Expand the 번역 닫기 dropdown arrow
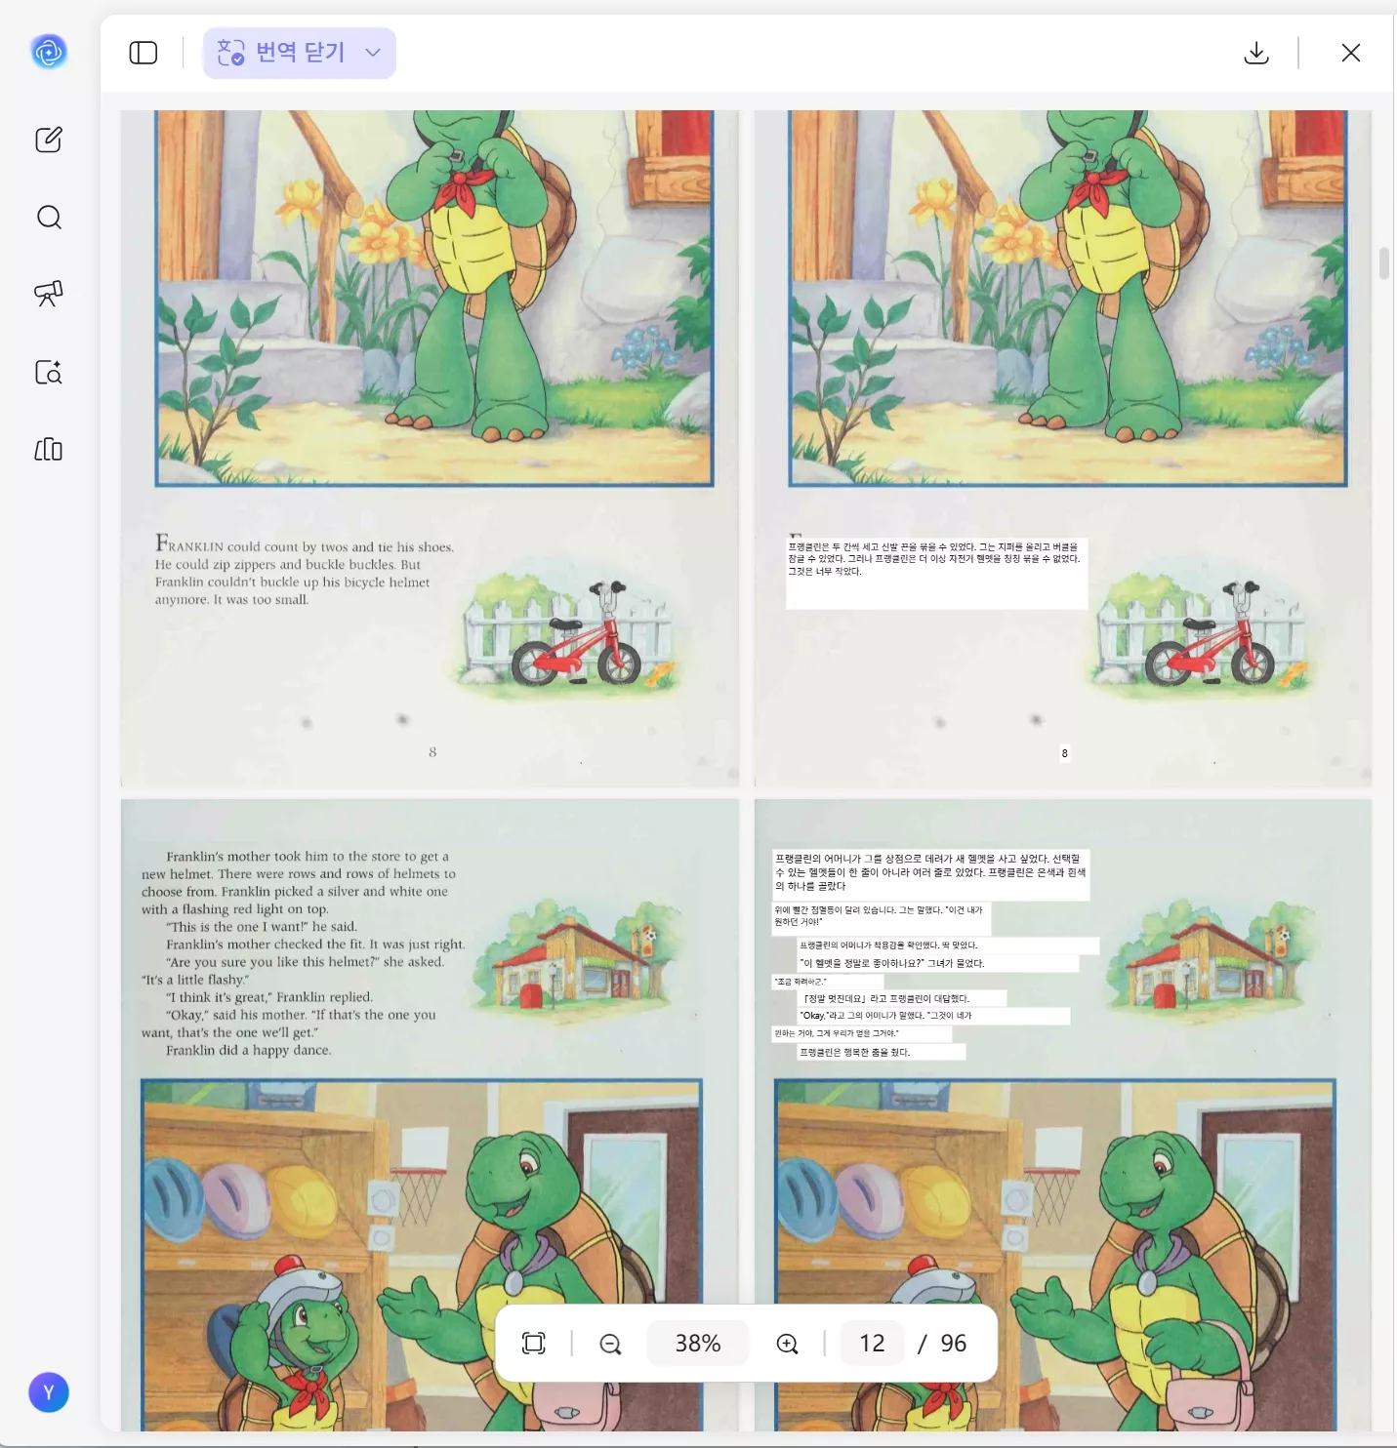1397x1448 pixels. (x=373, y=53)
